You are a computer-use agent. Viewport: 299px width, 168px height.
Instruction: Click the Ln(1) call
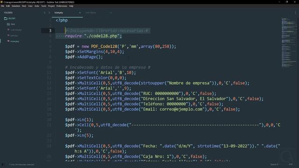pyautogui.click(x=86, y=120)
